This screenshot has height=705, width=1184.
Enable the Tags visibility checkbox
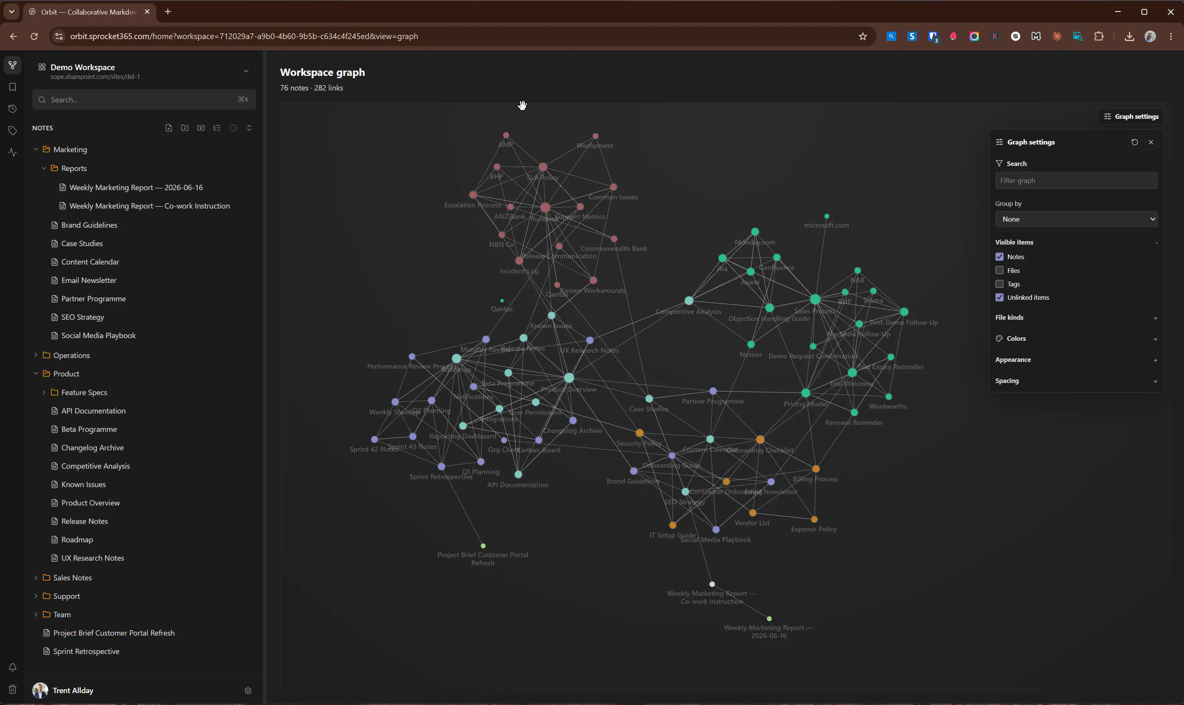[999, 284]
